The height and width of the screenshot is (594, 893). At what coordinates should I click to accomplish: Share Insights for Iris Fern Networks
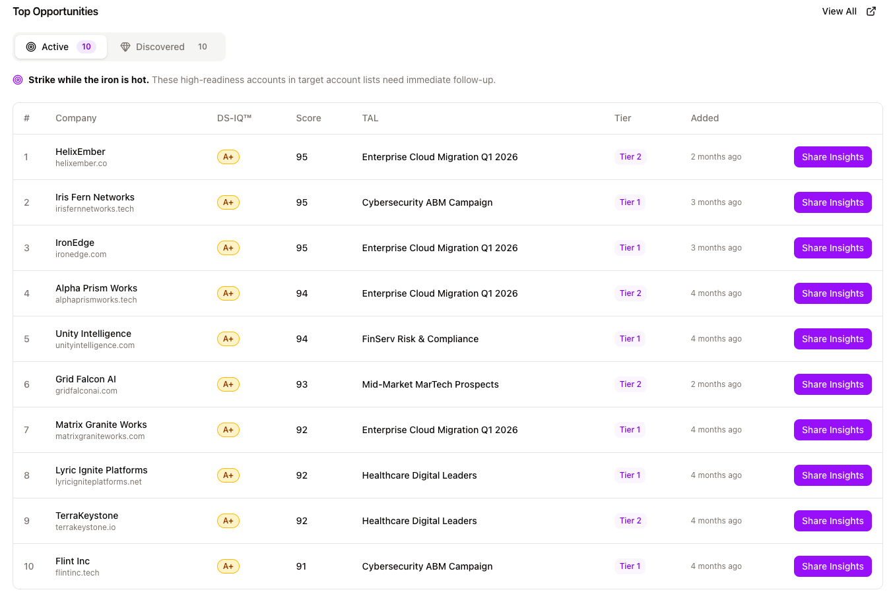pos(832,202)
